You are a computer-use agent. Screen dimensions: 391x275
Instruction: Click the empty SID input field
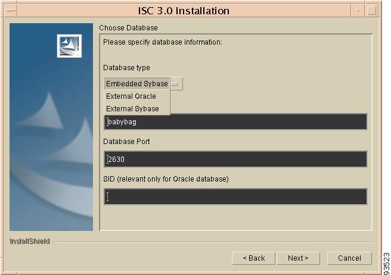pyautogui.click(x=235, y=196)
